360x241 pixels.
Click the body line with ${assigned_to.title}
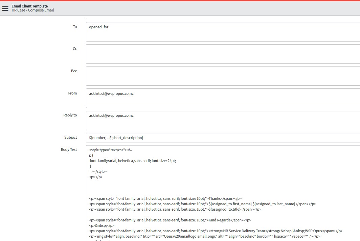tap(175, 209)
